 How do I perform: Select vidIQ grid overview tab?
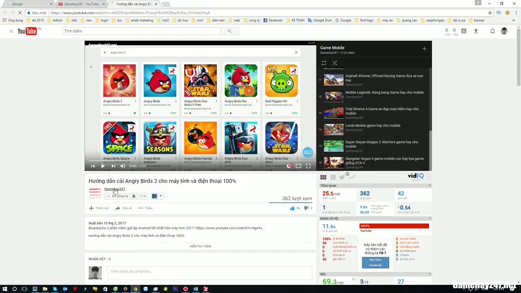[x=323, y=177]
